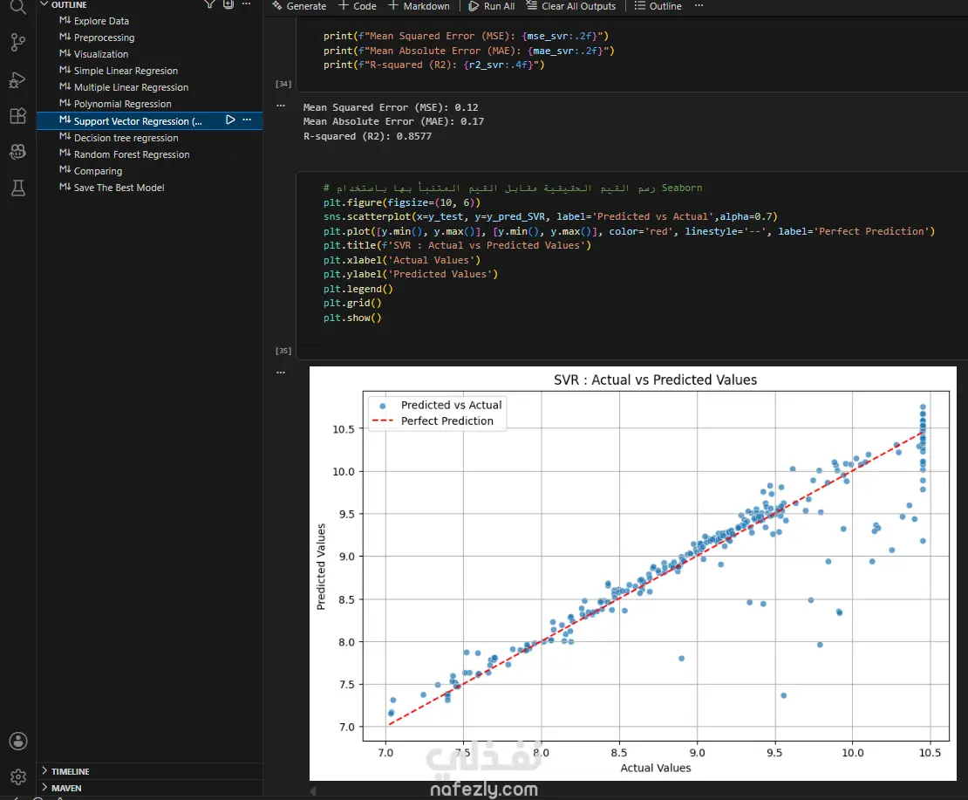Add a new Code cell
Screen dimensions: 968x800
[358, 5]
